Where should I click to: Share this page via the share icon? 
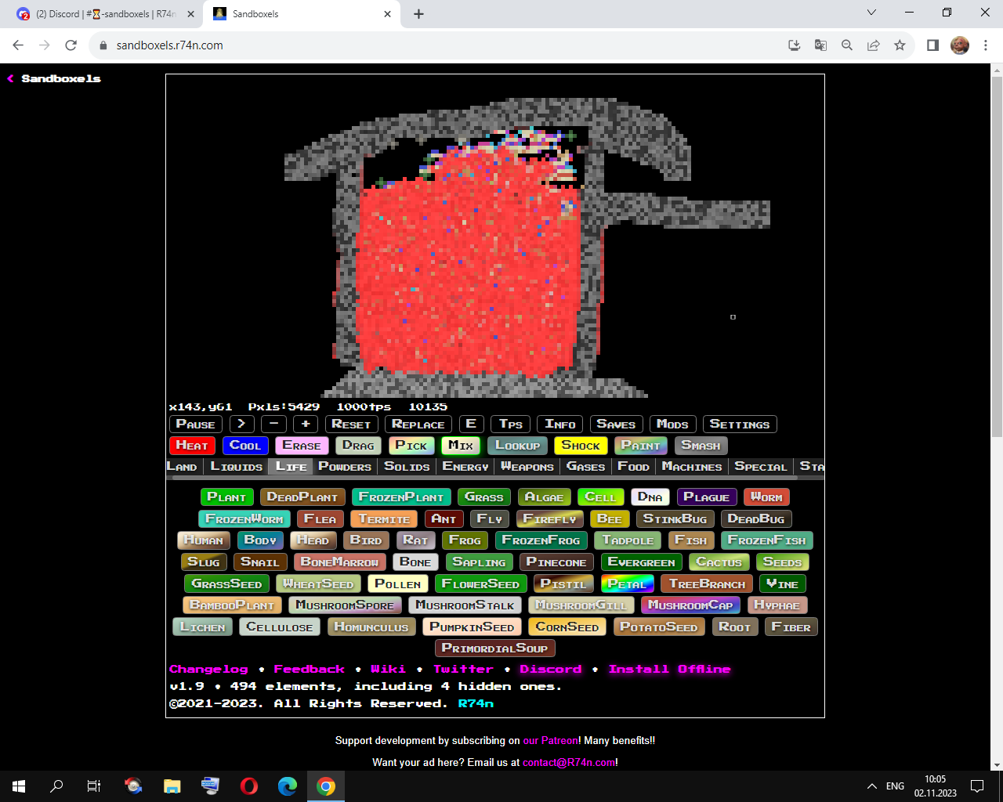pyautogui.click(x=873, y=45)
